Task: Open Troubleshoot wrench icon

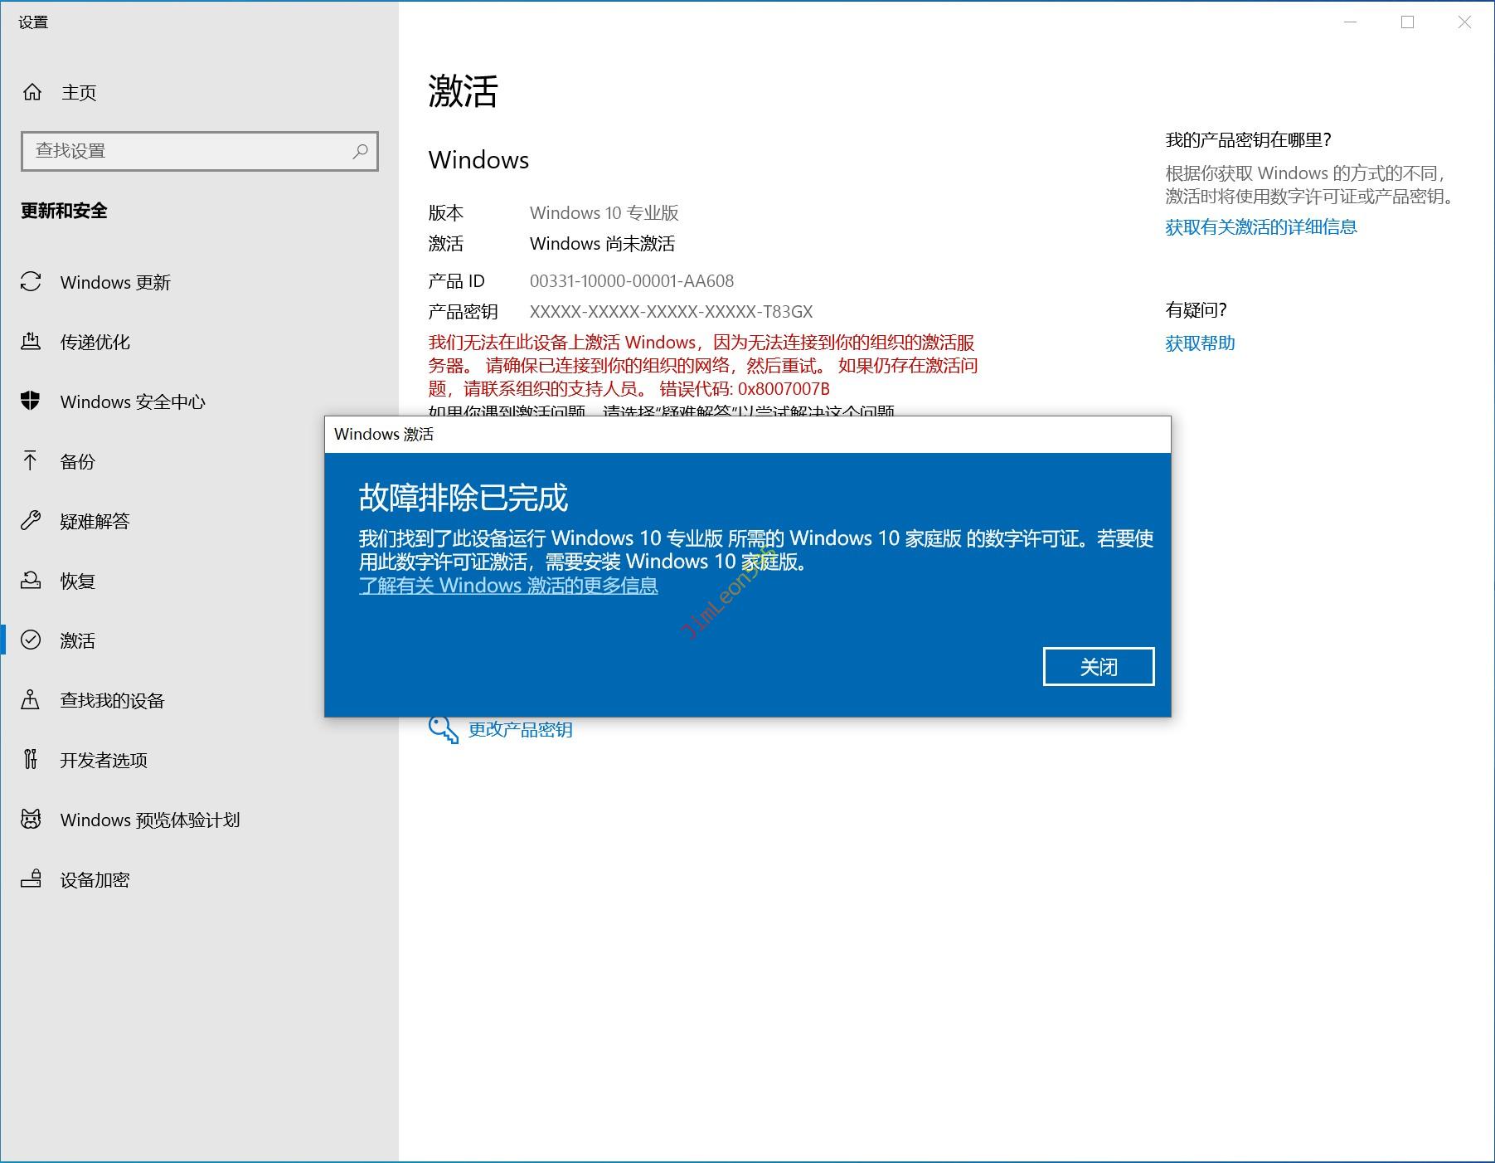Action: click(x=31, y=521)
